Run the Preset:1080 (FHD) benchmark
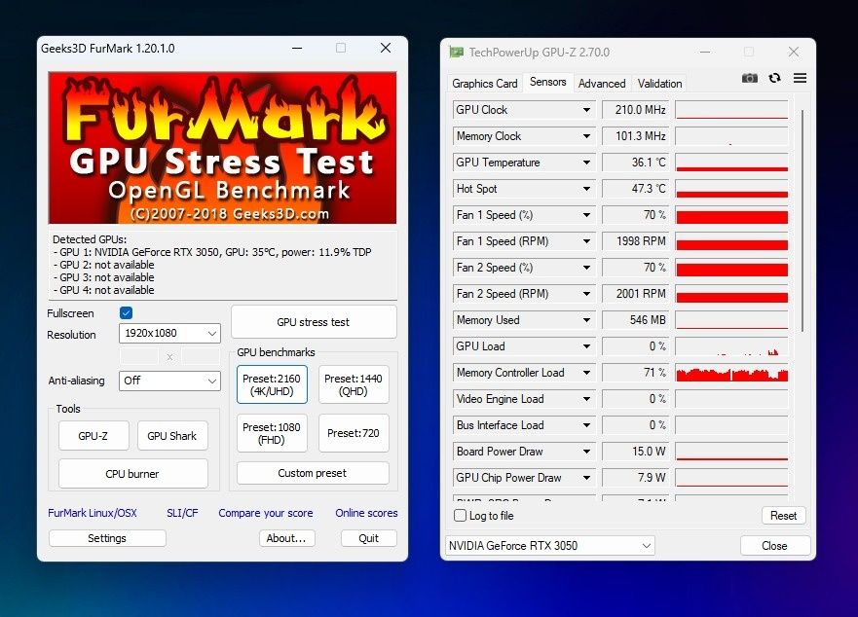This screenshot has height=617, width=858. (272, 433)
